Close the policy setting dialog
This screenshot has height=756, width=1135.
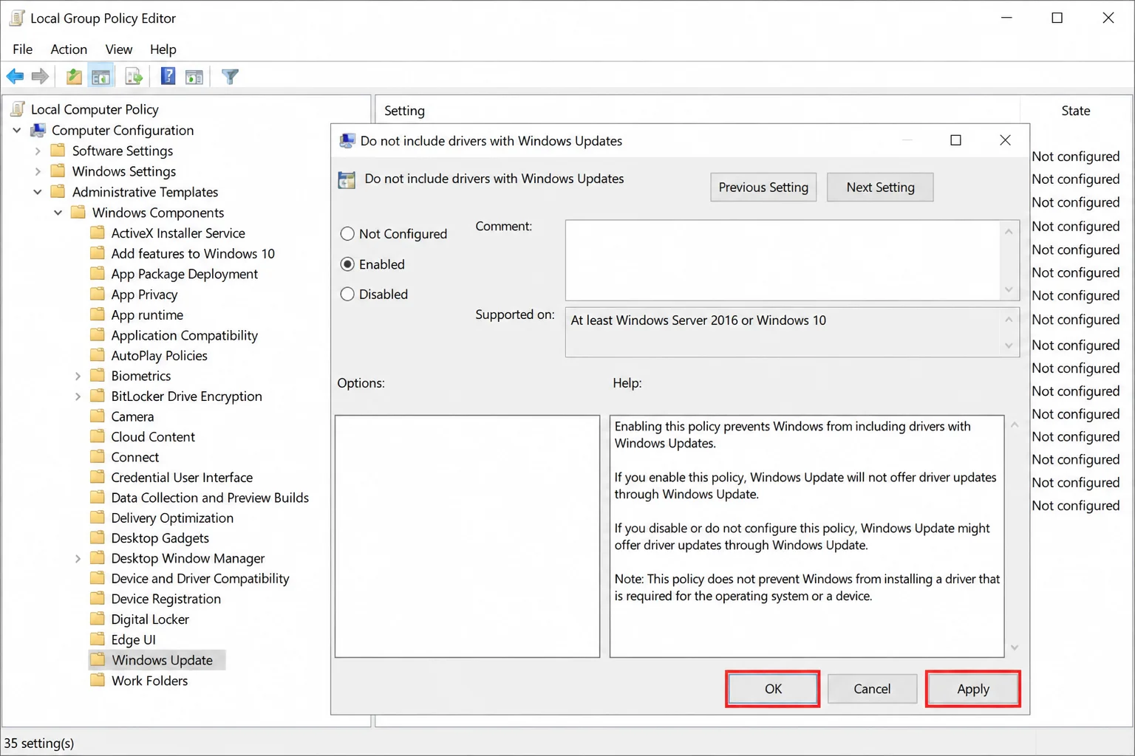click(x=1005, y=140)
